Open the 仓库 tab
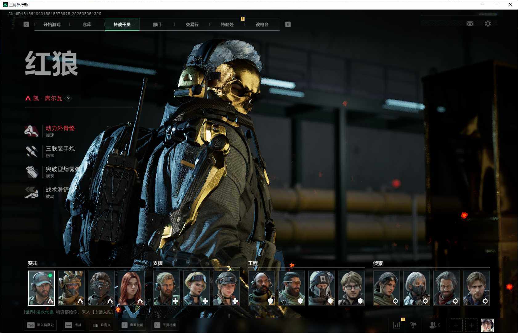 click(x=87, y=24)
